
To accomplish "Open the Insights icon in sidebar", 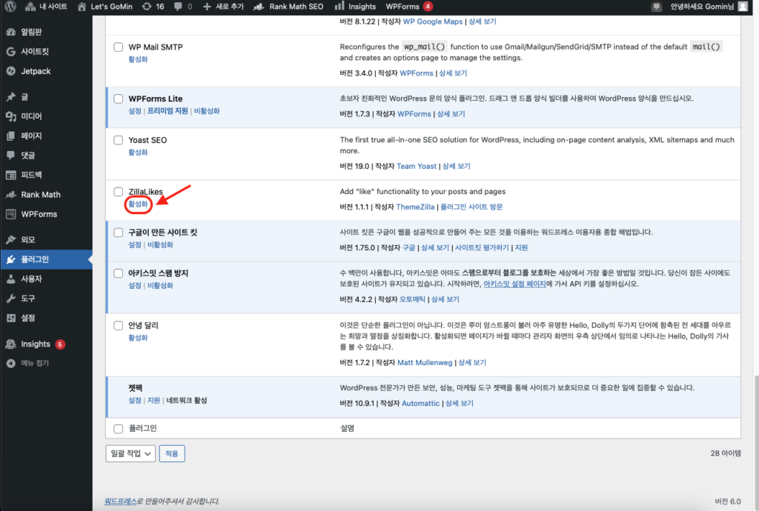I will coord(10,344).
